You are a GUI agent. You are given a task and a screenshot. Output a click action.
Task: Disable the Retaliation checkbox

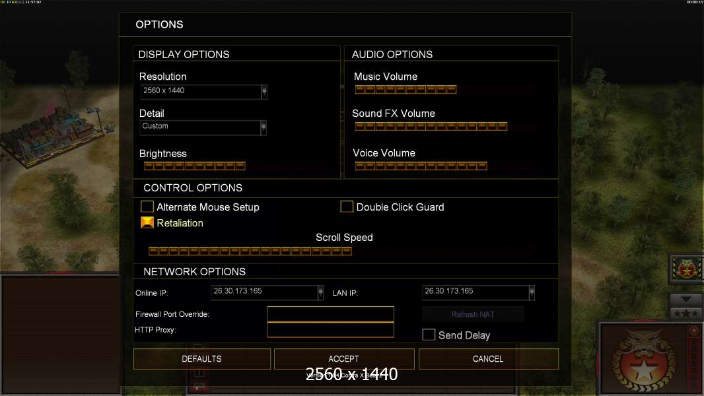coord(147,222)
